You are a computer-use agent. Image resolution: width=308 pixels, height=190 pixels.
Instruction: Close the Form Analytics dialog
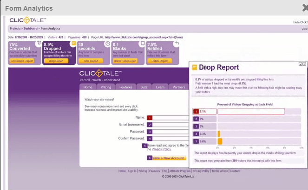click(305, 8)
